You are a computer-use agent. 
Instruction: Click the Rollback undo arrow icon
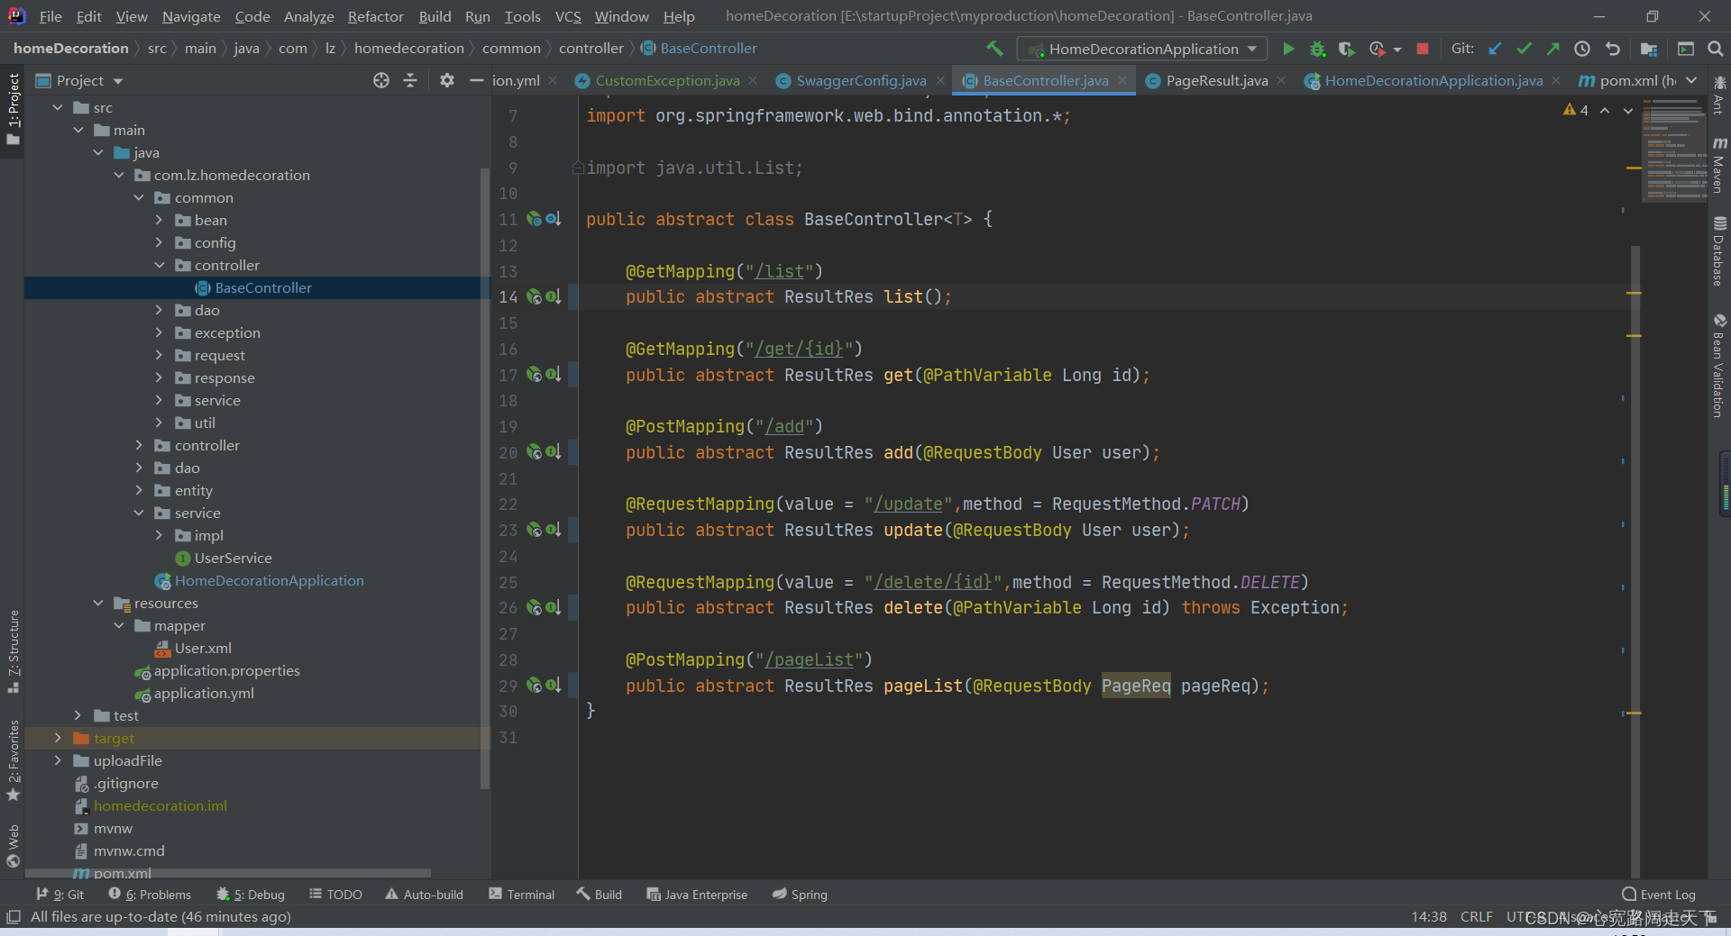pyautogui.click(x=1612, y=49)
